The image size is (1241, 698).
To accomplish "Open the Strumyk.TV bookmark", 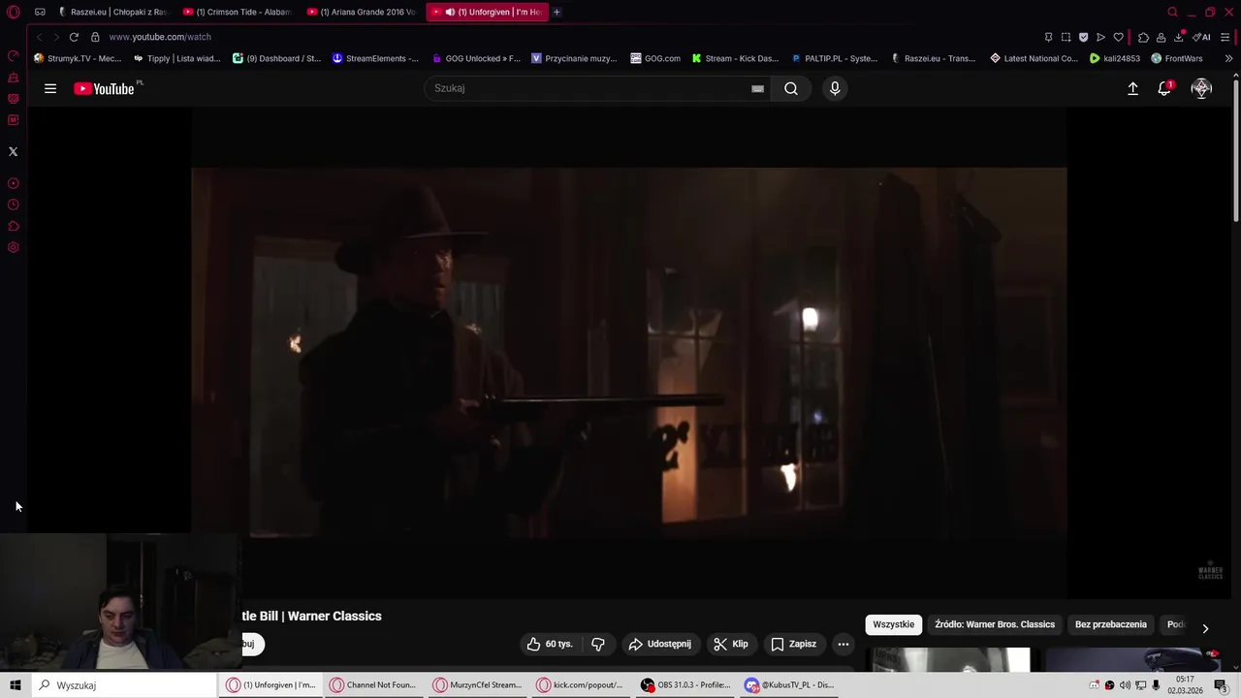I will tap(78, 58).
